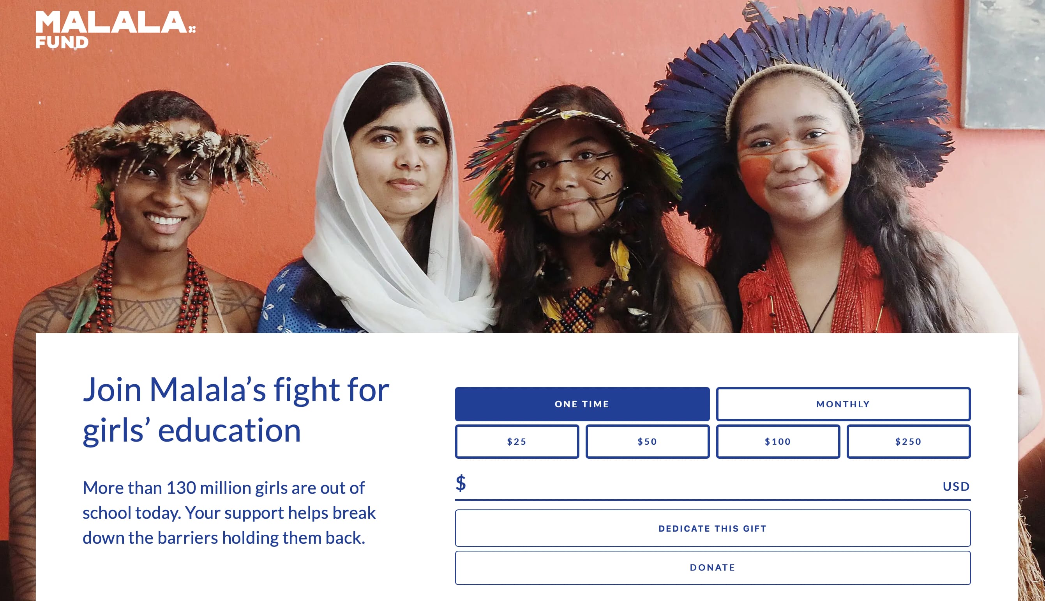Click the small star symbol beside MALALA
The image size is (1045, 601).
pyautogui.click(x=192, y=29)
